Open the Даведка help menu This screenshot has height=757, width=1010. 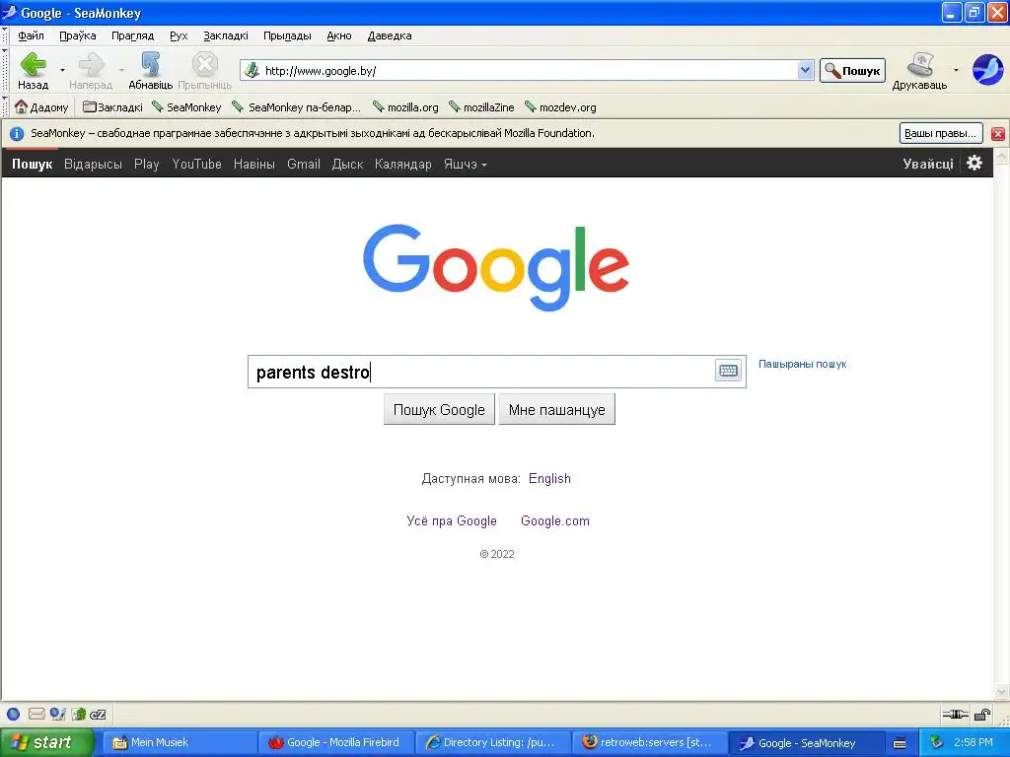pyautogui.click(x=389, y=35)
